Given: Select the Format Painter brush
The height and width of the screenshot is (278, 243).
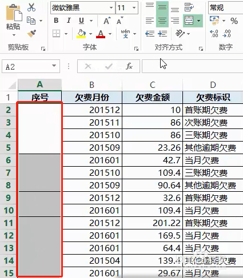Looking at the screenshot, I should coord(31,34).
